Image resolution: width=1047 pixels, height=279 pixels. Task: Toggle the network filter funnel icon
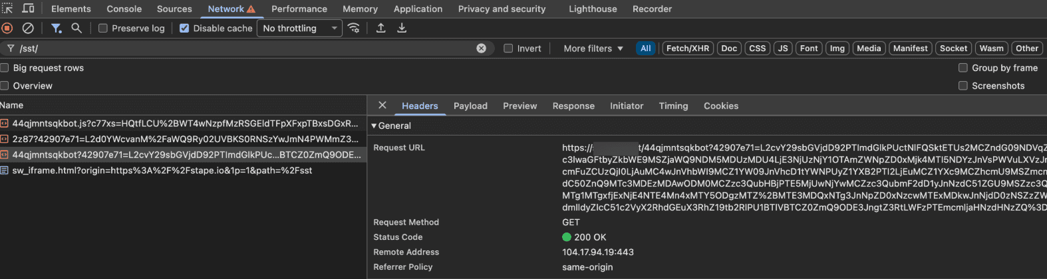57,28
